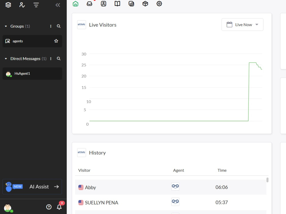Click the current user avatar
Screen dimensions: 286x214
(x=8, y=208)
